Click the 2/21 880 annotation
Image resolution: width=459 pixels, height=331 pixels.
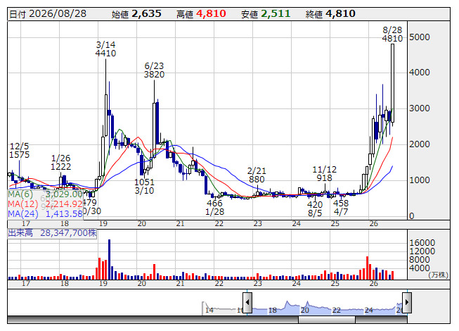pos(257,175)
